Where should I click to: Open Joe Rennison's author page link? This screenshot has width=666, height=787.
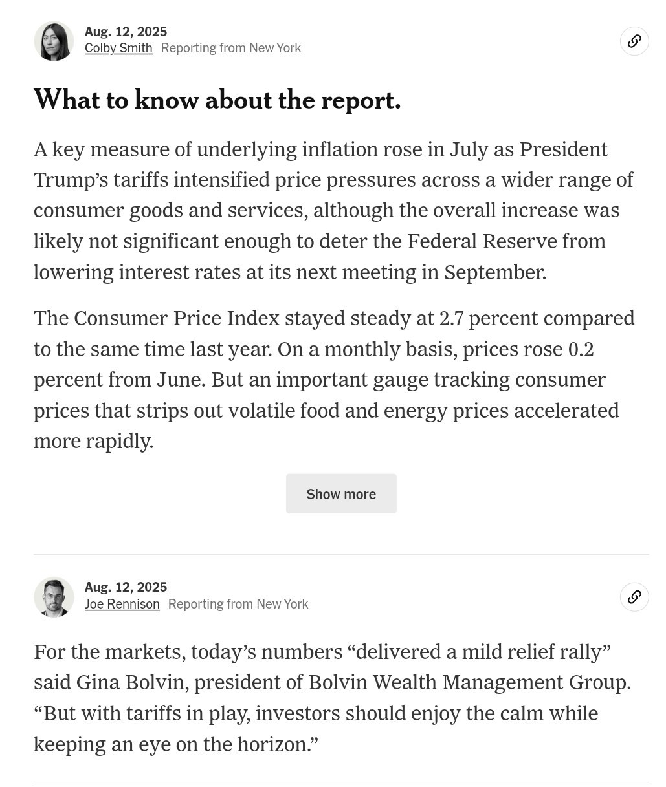(122, 604)
